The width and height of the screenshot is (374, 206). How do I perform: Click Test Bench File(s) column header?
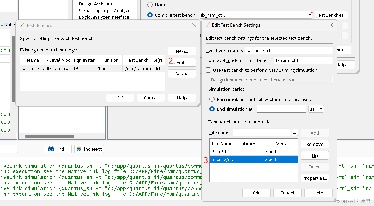144,60
